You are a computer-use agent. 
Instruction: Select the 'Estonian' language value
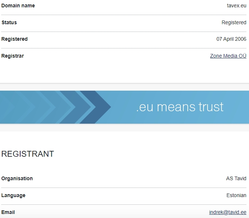point(236,195)
